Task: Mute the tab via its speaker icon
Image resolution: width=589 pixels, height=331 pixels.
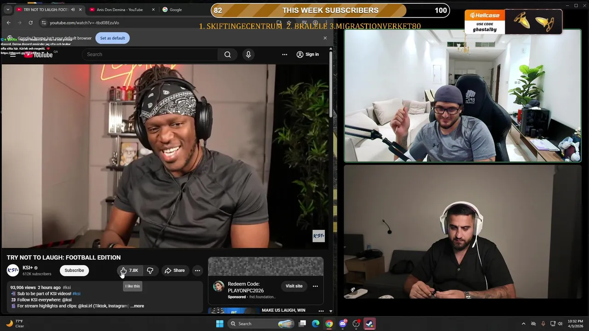Action: click(x=73, y=10)
